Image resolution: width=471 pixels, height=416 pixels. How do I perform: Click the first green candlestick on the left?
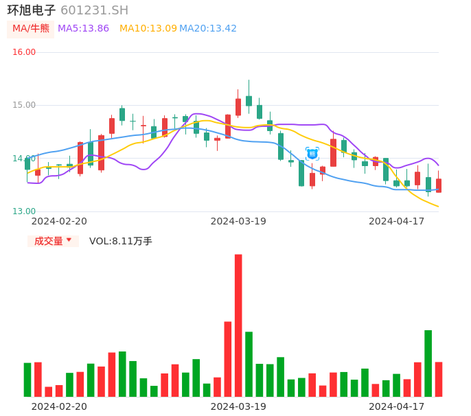[27, 164]
